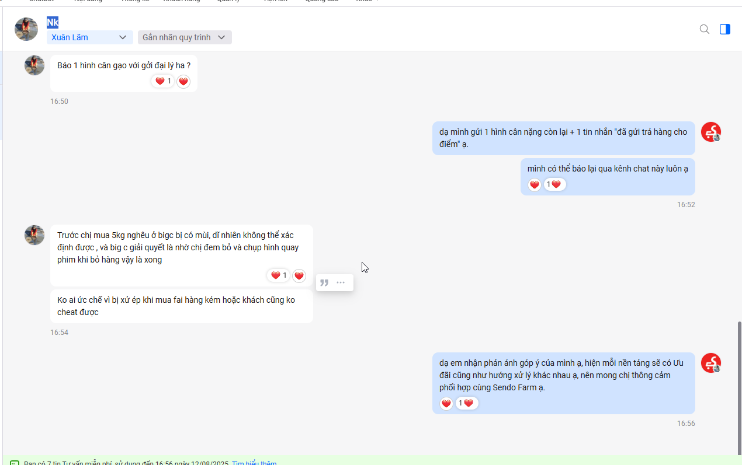Image resolution: width=742 pixels, height=465 pixels.
Task: Click customer avatar beside 'Trước chị mua 5kg nghêu'
Action: pyautogui.click(x=34, y=235)
